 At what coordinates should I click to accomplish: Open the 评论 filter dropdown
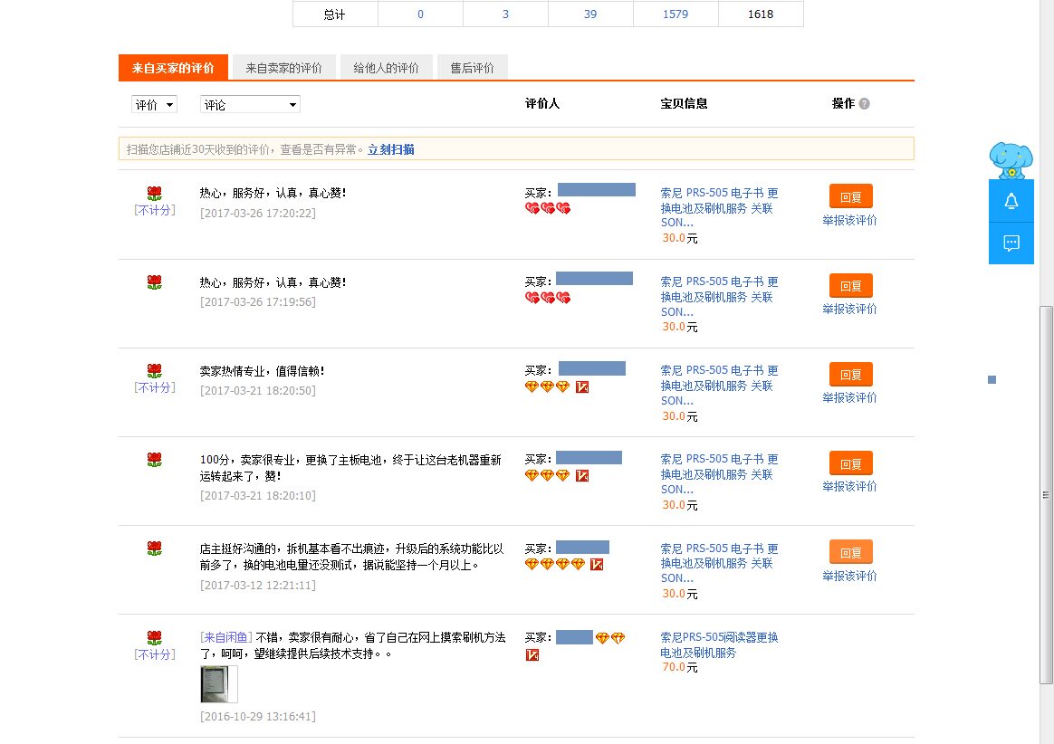point(250,105)
